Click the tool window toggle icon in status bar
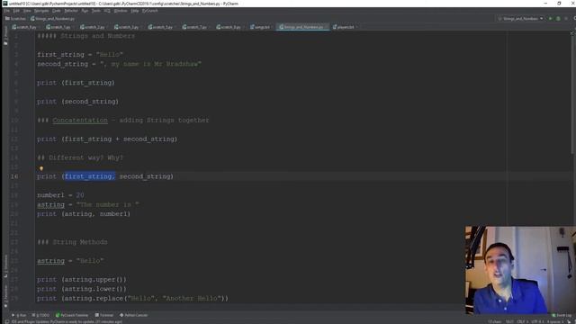576x324 pixels. 6,321
